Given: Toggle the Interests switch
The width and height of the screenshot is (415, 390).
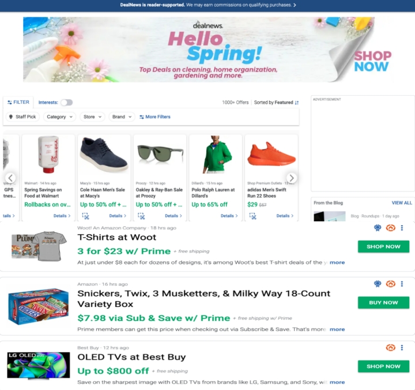Looking at the screenshot, I should click(x=66, y=103).
